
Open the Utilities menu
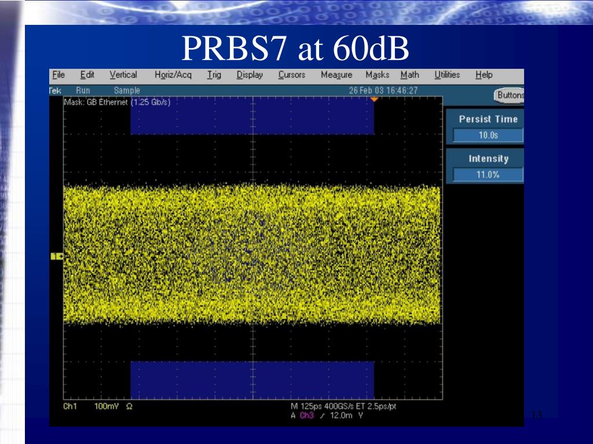coord(447,75)
